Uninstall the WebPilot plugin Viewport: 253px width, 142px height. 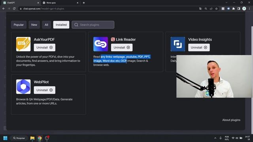(x=45, y=90)
